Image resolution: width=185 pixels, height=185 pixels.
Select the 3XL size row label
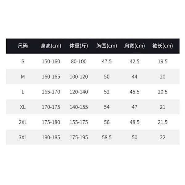(x=23, y=138)
